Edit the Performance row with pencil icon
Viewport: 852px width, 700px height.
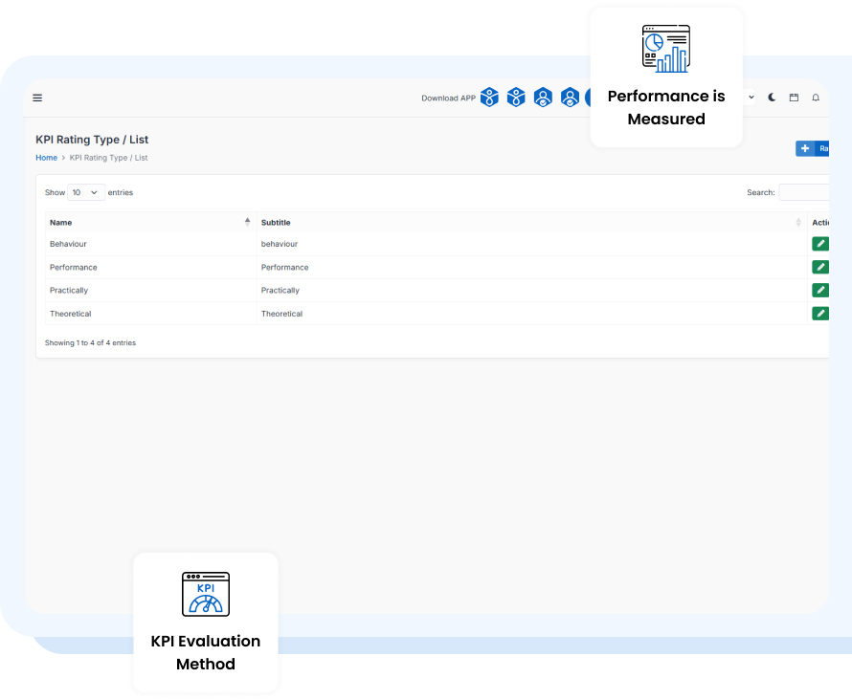coord(820,267)
